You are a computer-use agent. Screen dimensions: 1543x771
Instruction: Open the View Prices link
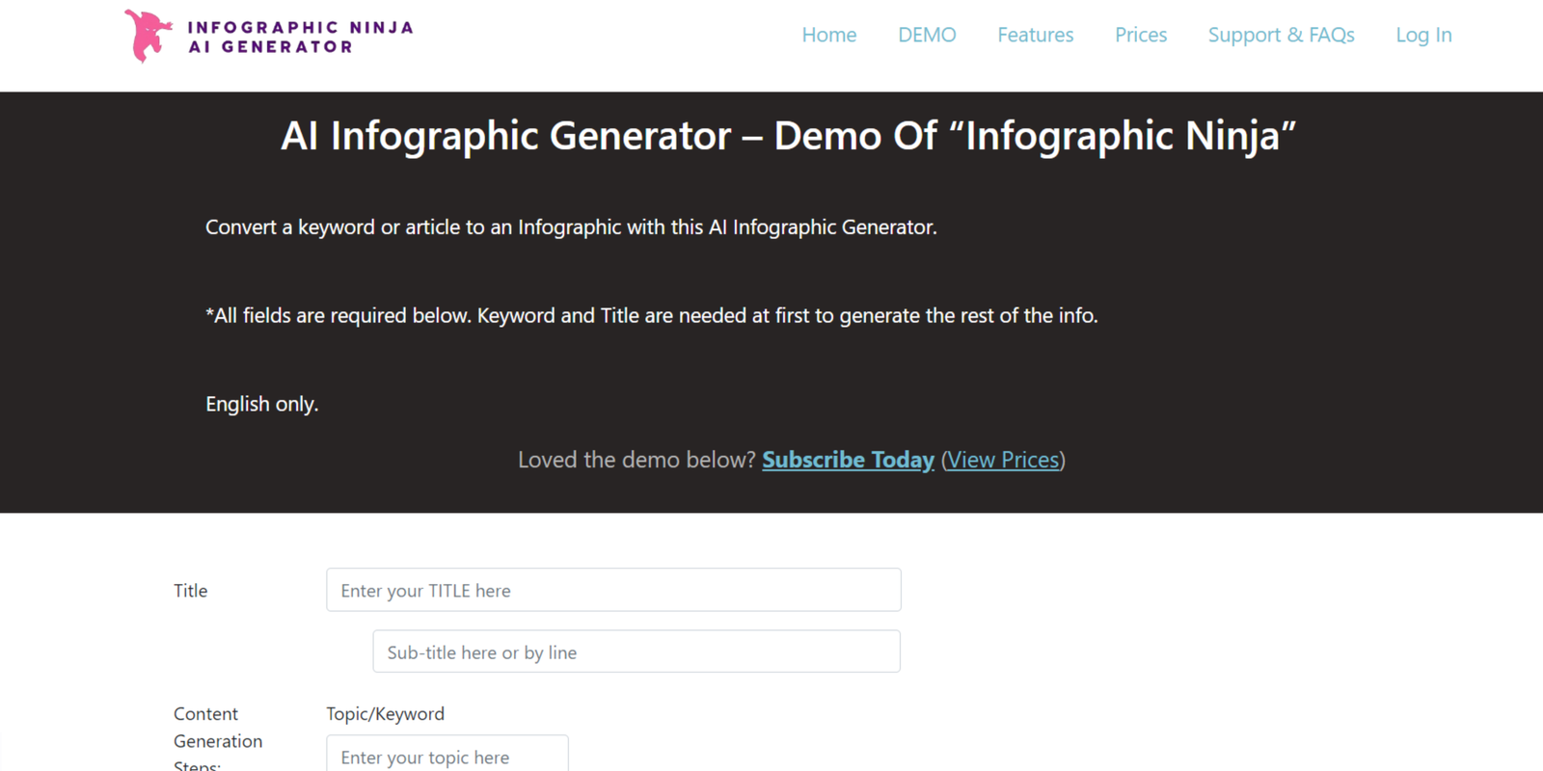click(1003, 460)
